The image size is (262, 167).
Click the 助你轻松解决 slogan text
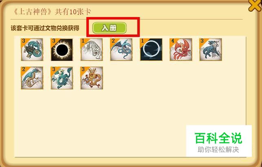(x=218, y=150)
